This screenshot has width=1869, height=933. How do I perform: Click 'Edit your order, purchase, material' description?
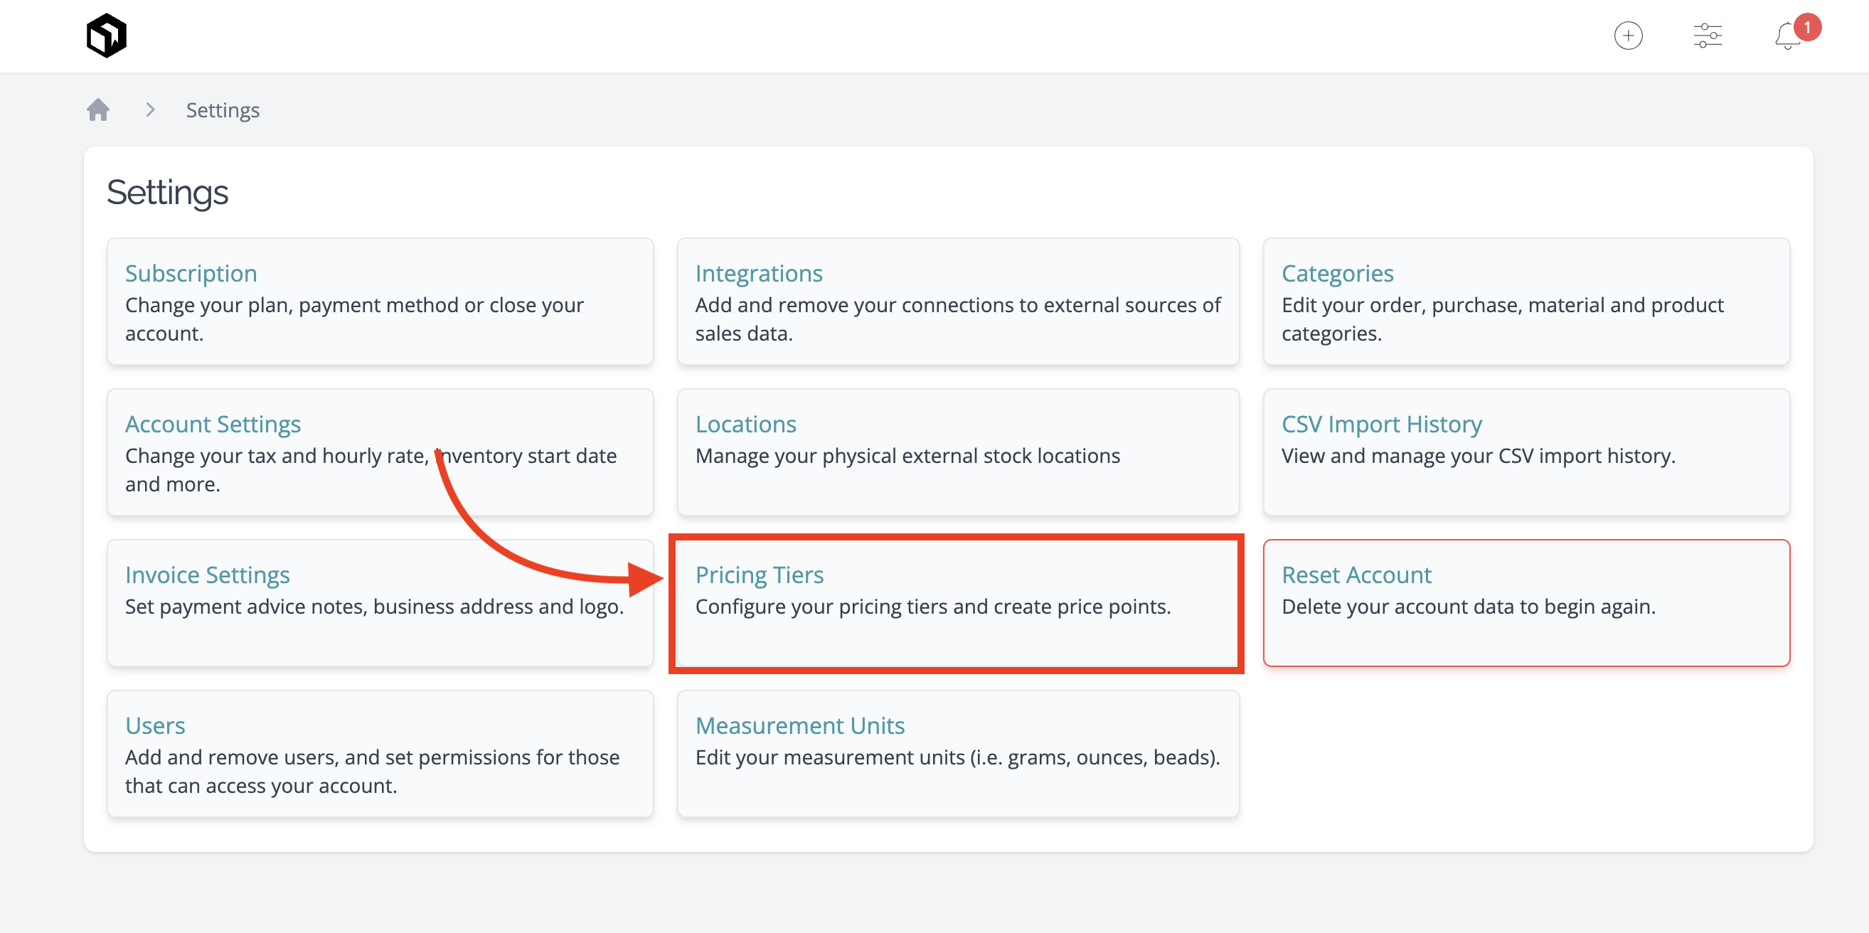1502,319
